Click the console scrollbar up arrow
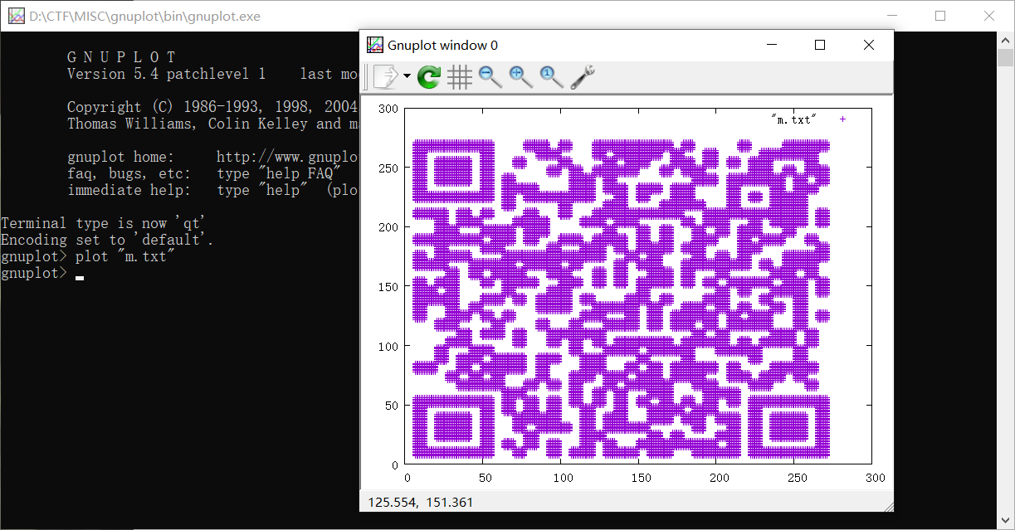Image resolution: width=1015 pixels, height=530 pixels. tap(1006, 39)
